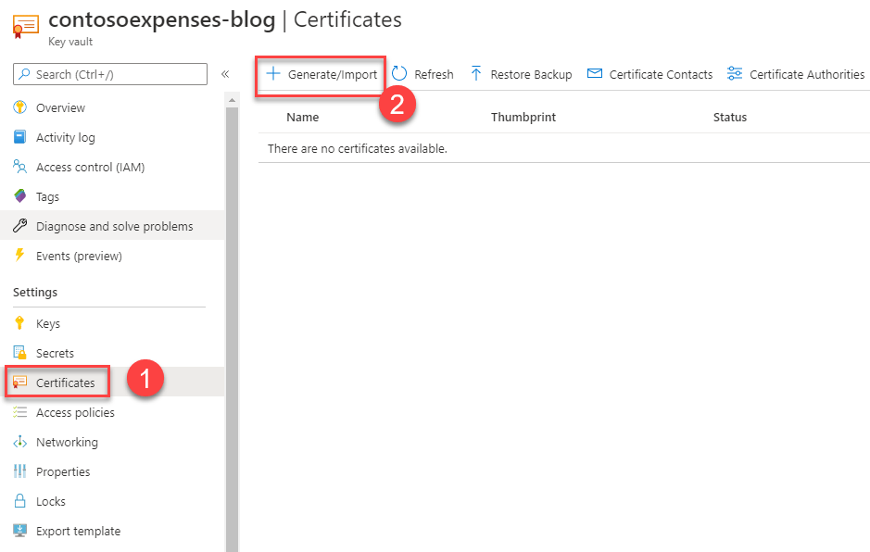This screenshot has height=552, width=870.
Task: Click the contosoexpenses-blog title text
Action: [161, 19]
